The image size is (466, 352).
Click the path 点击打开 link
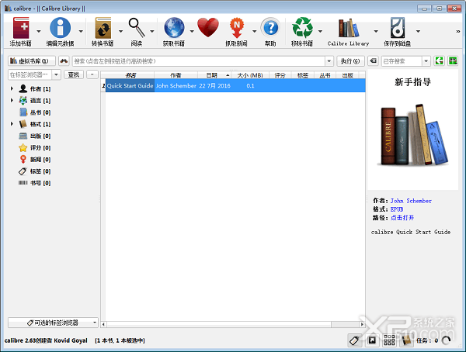pyautogui.click(x=402, y=218)
